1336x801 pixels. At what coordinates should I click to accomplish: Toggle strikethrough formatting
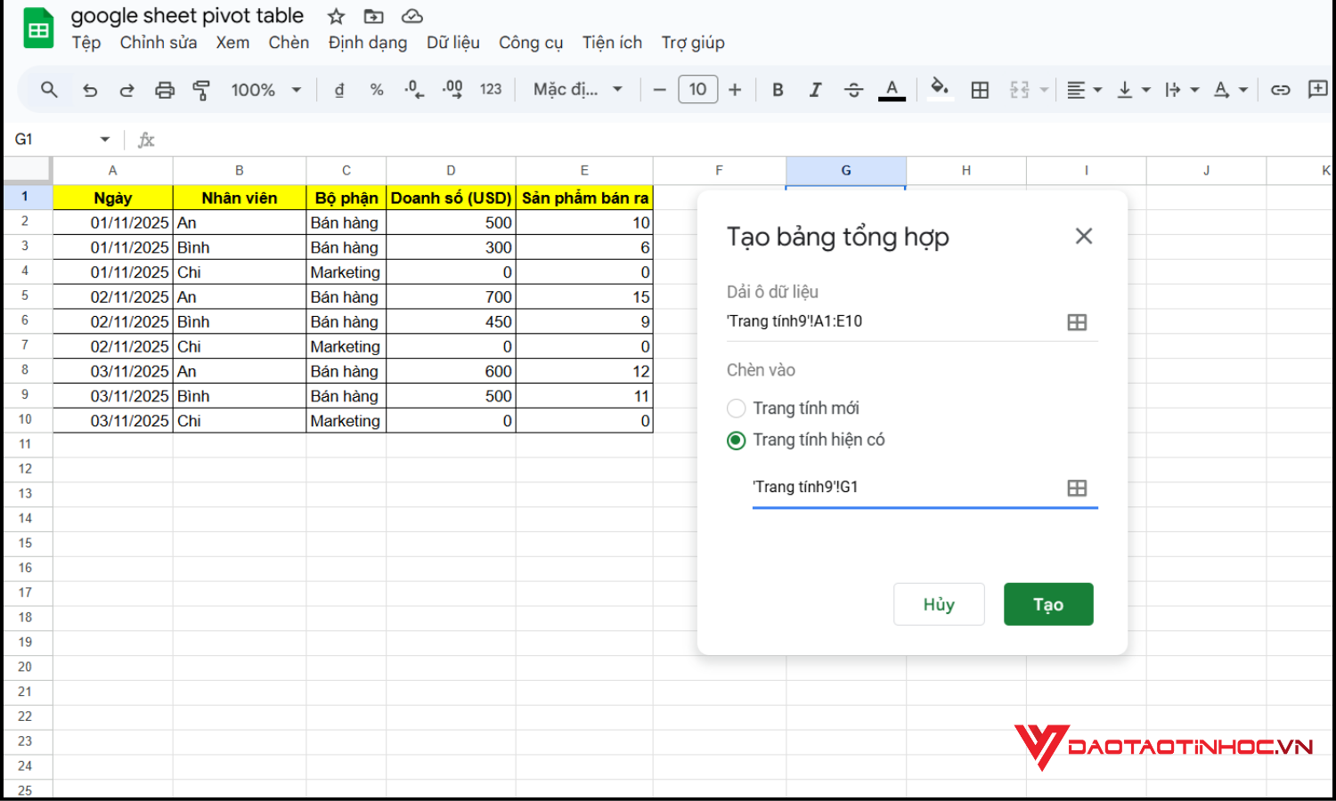[x=853, y=89]
